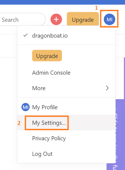Click the red plus create button
Image resolution: width=125 pixels, height=170 pixels.
click(x=56, y=19)
